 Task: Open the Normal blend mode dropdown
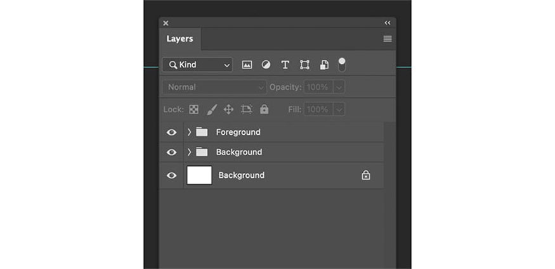pos(214,87)
